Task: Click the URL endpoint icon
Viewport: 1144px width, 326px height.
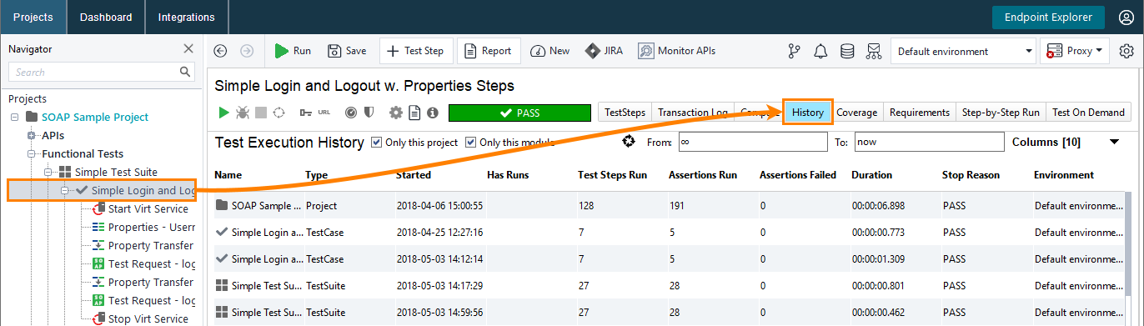Action: coord(324,112)
